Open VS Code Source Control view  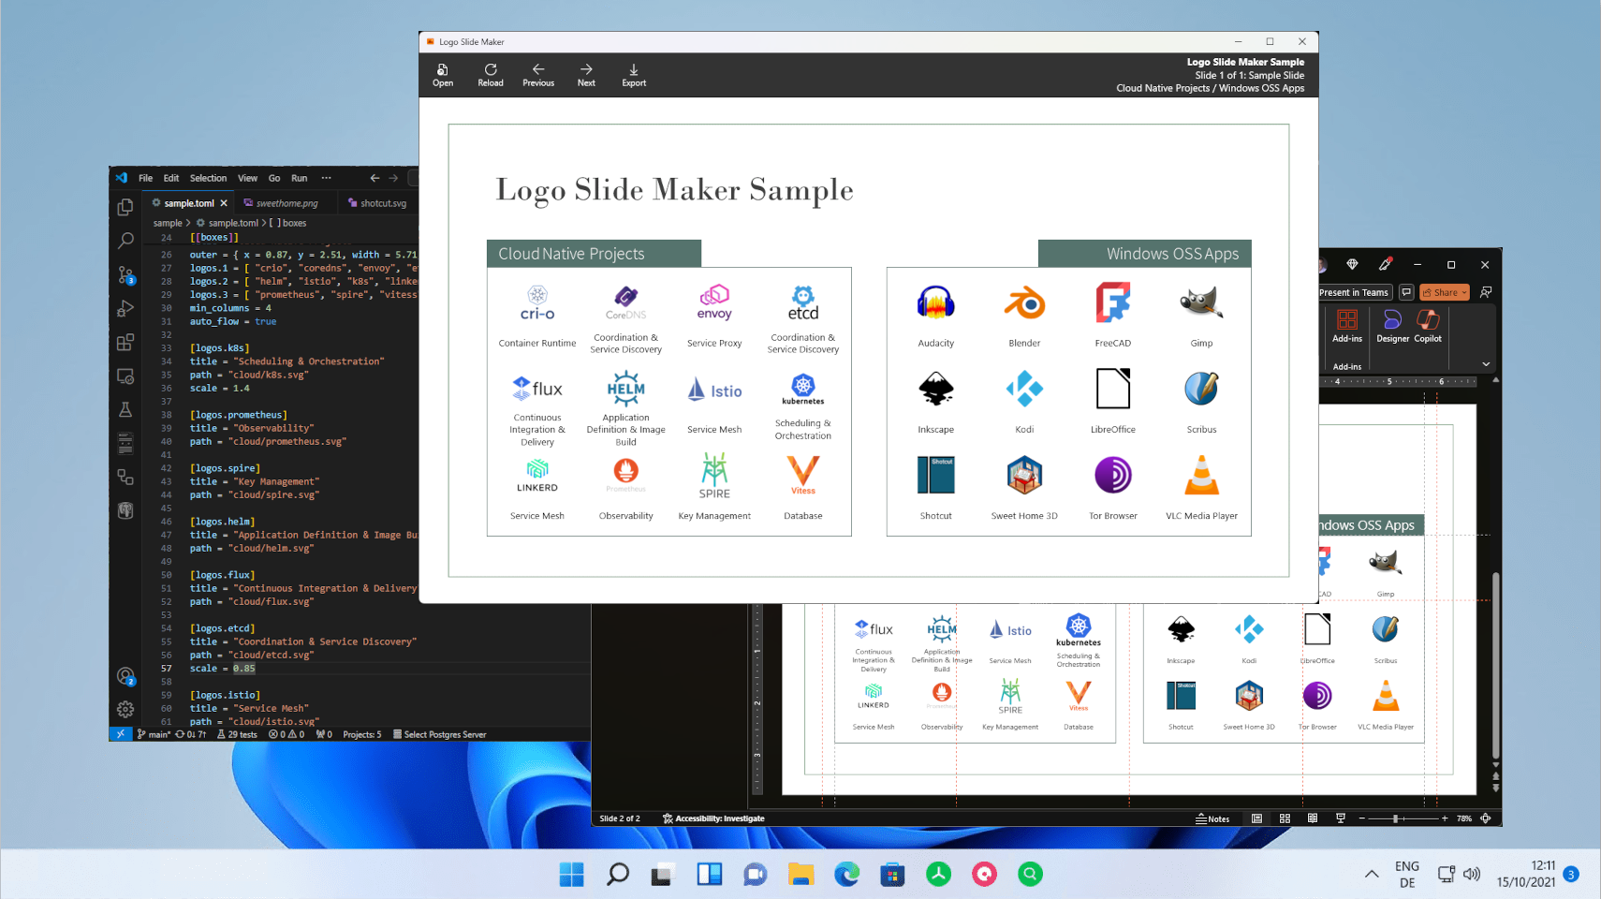[x=125, y=274]
